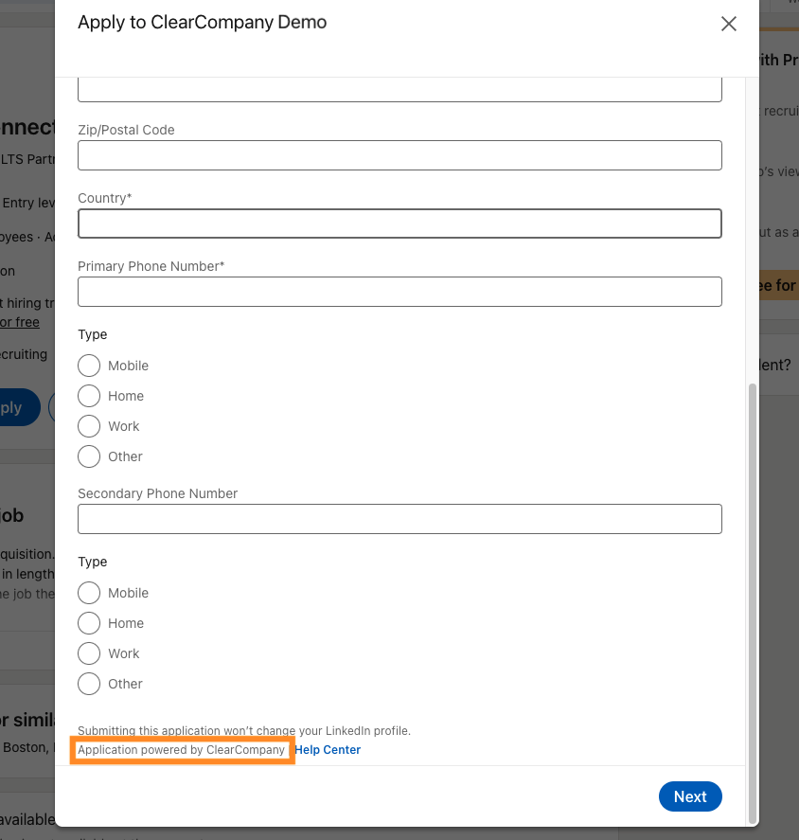Image resolution: width=799 pixels, height=840 pixels.
Task: Click the Zip/Postal Code text field
Action: coord(399,155)
